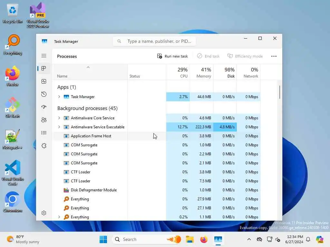Select Visual Studio 2022 Preview desktop icon
330x247 pixels.
click(38, 15)
